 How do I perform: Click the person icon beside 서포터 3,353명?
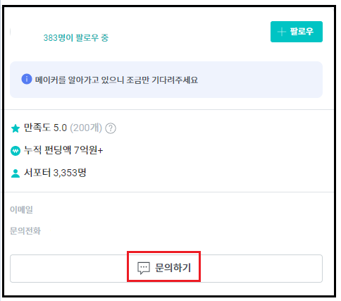tap(15, 173)
